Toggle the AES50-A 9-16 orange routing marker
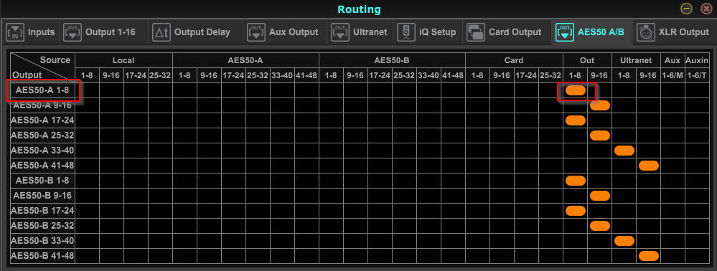Image resolution: width=717 pixels, height=271 pixels. tap(600, 105)
